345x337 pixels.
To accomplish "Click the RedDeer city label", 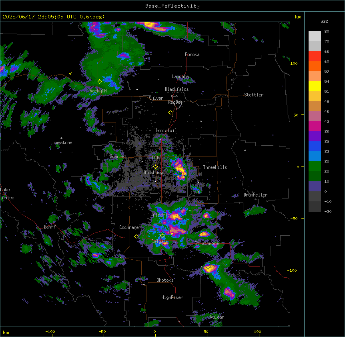I will (176, 102).
